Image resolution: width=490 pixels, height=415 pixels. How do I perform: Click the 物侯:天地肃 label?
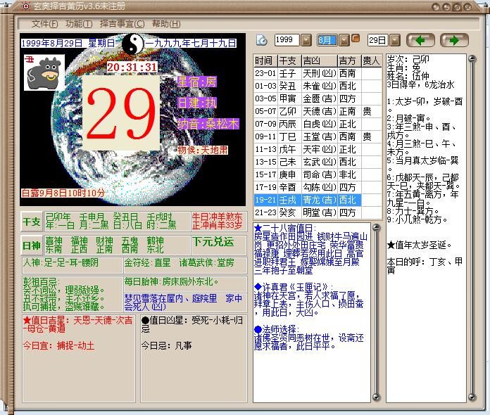click(x=203, y=150)
